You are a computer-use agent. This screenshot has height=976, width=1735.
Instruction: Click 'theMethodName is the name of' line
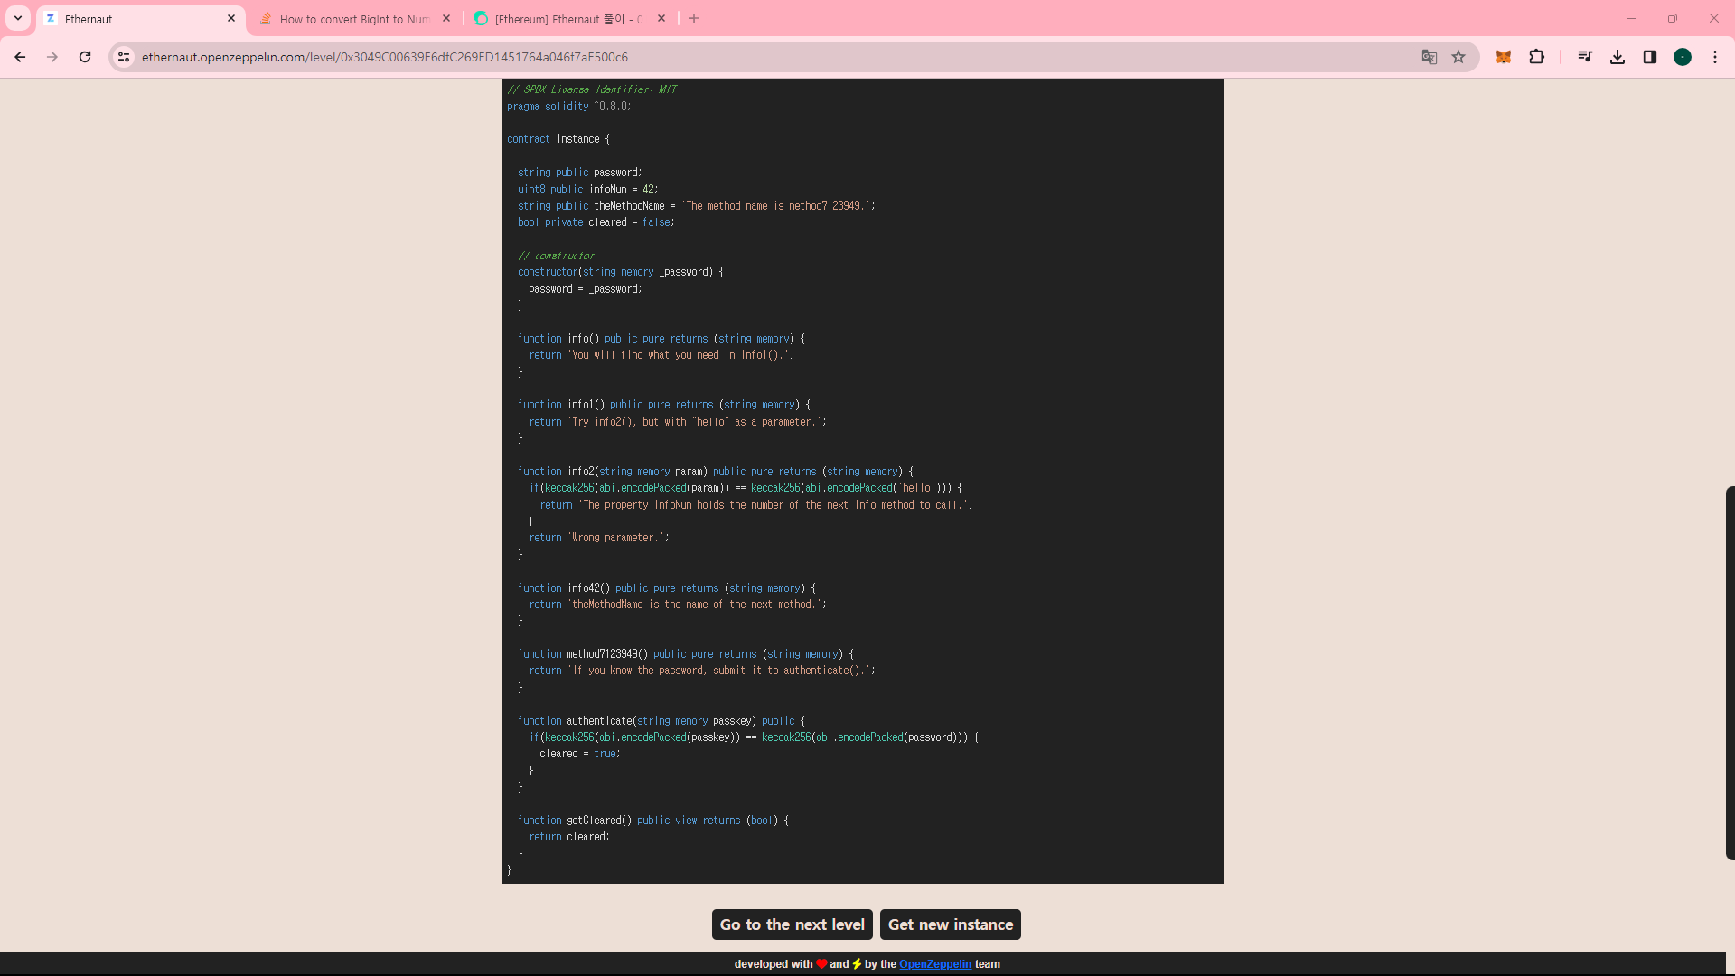678,605
